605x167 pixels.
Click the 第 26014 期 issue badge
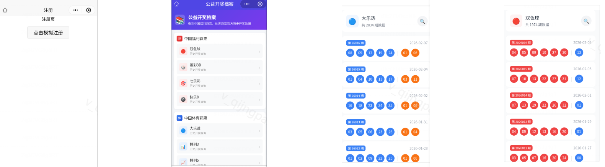click(x=356, y=96)
